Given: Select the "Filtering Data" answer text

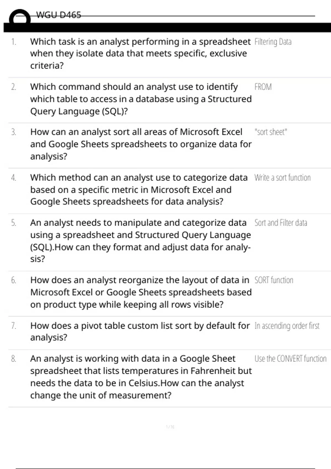Looking at the screenshot, I should [273, 42].
